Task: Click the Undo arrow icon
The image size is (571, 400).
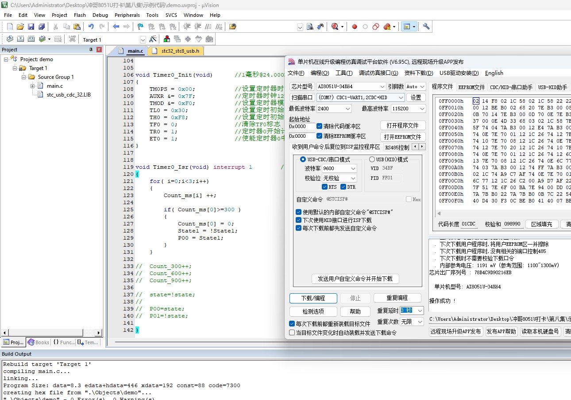Action: [91, 27]
